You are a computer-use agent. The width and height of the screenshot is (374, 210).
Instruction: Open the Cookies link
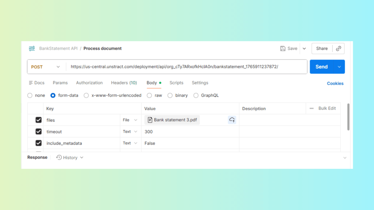[335, 83]
